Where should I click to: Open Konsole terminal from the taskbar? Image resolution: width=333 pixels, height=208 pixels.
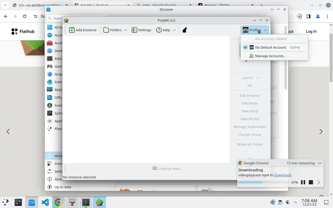click(x=86, y=202)
